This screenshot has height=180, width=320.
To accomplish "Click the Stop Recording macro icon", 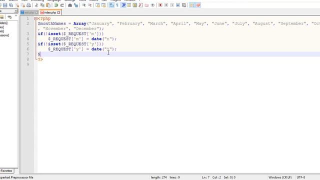I will [166, 5].
